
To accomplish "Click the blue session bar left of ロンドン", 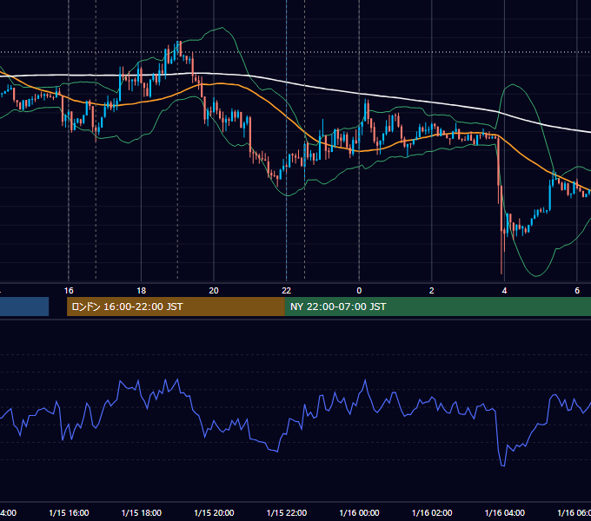I will 24,307.
